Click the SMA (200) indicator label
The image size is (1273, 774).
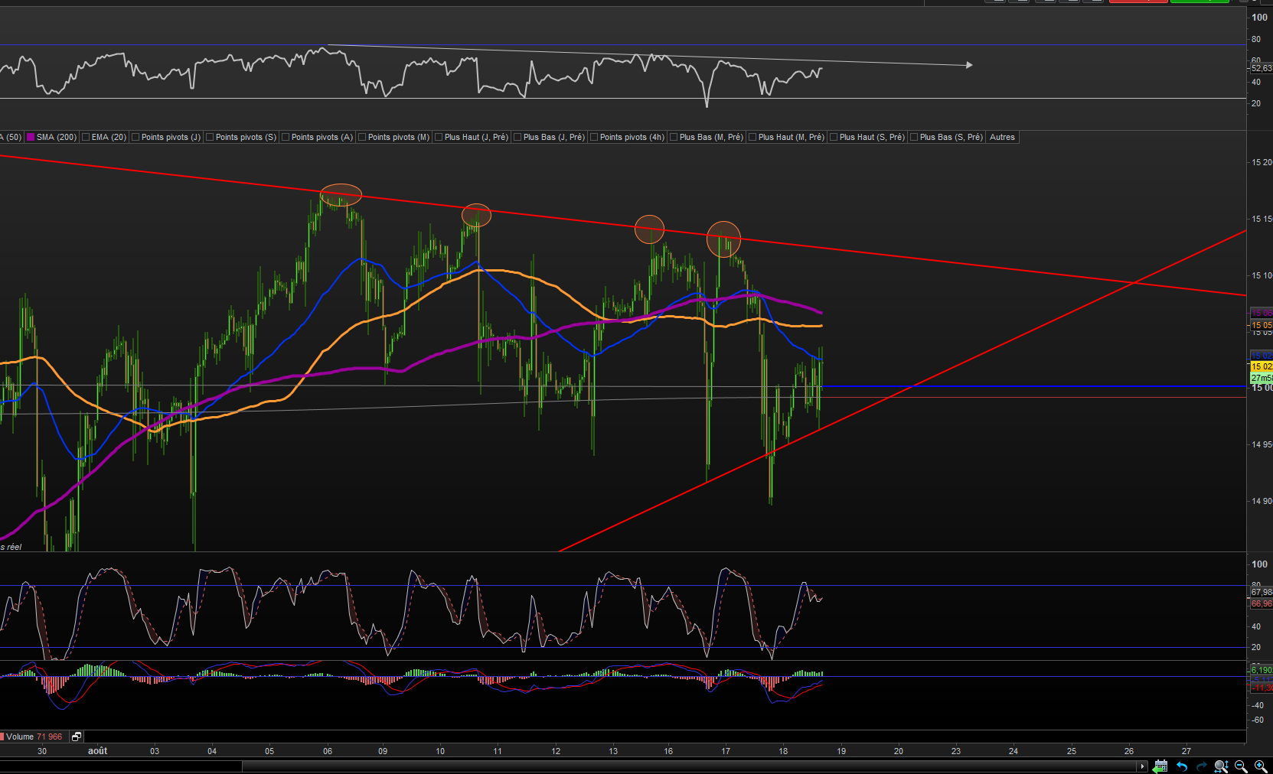57,138
